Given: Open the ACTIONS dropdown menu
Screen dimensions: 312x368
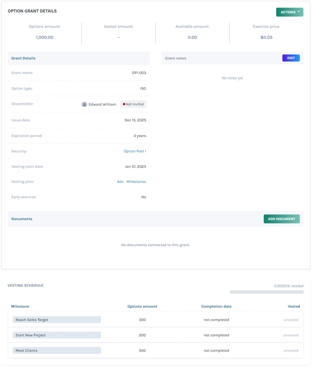Looking at the screenshot, I should tap(290, 11).
